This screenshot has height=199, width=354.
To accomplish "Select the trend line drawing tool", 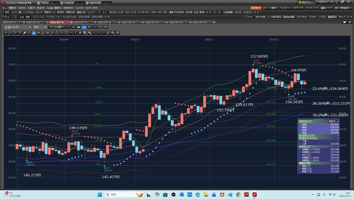I will tap(11, 33).
